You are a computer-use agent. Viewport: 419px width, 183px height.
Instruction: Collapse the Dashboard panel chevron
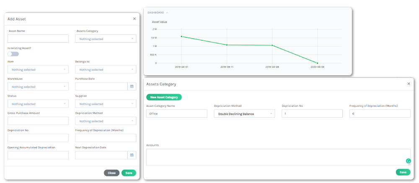pyautogui.click(x=167, y=13)
